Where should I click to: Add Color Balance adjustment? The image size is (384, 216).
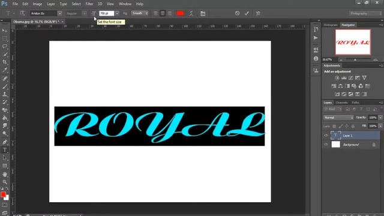pyautogui.click(x=340, y=86)
